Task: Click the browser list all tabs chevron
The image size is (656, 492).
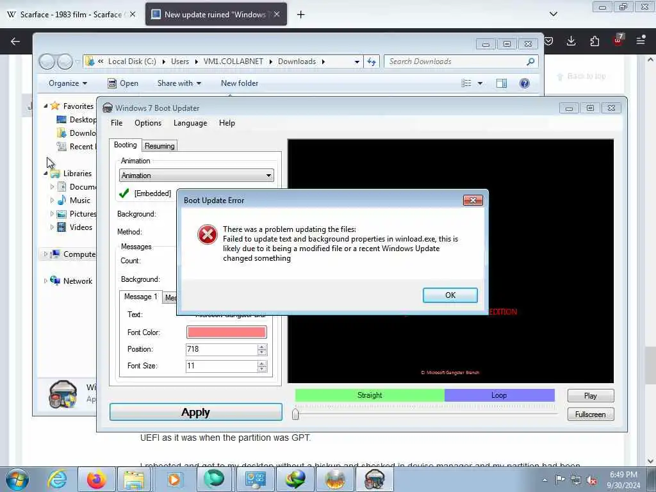Action: (x=553, y=14)
